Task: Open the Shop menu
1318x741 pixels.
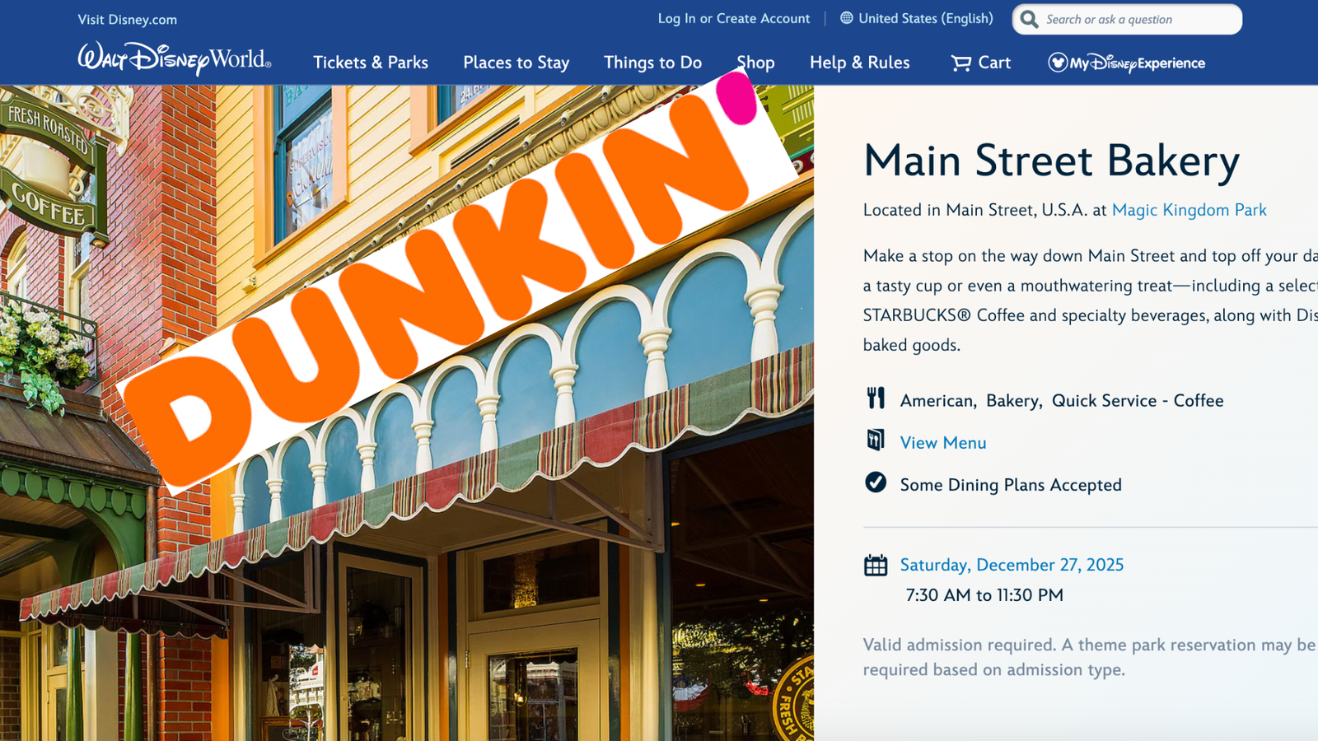Action: click(x=755, y=63)
